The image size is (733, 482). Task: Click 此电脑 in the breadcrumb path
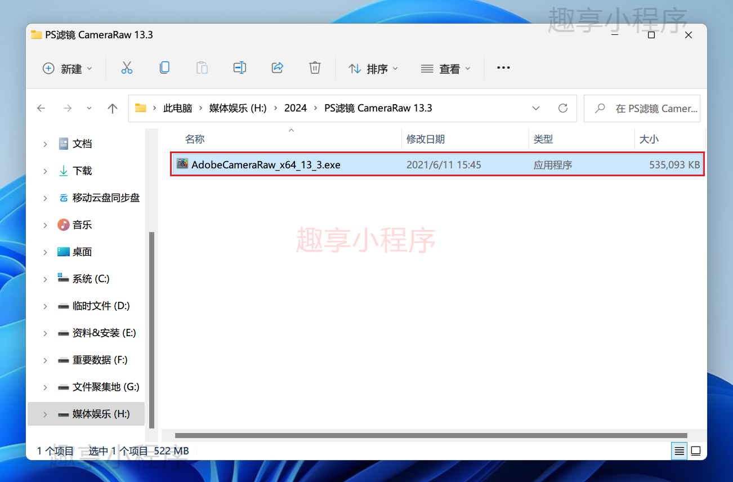click(177, 108)
